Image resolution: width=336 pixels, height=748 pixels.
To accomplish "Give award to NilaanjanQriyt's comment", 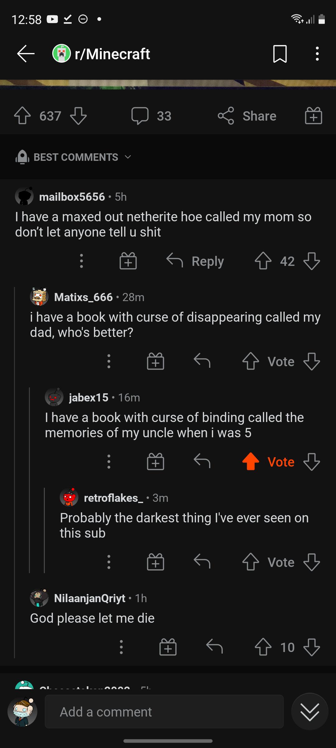I will coord(168,647).
